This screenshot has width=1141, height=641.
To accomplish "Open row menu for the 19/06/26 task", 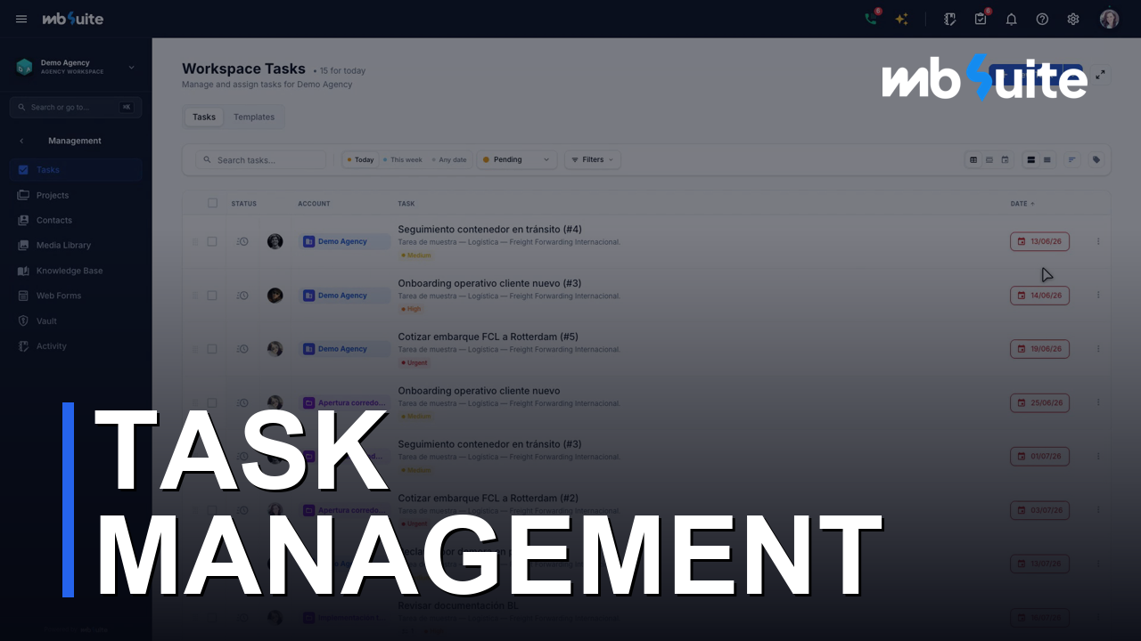I will click(x=1098, y=349).
